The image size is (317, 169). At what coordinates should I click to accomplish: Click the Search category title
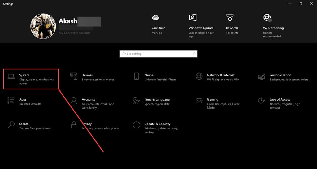point(24,124)
